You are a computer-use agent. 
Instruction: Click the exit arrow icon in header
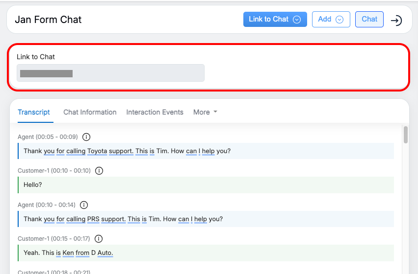tap(396, 20)
